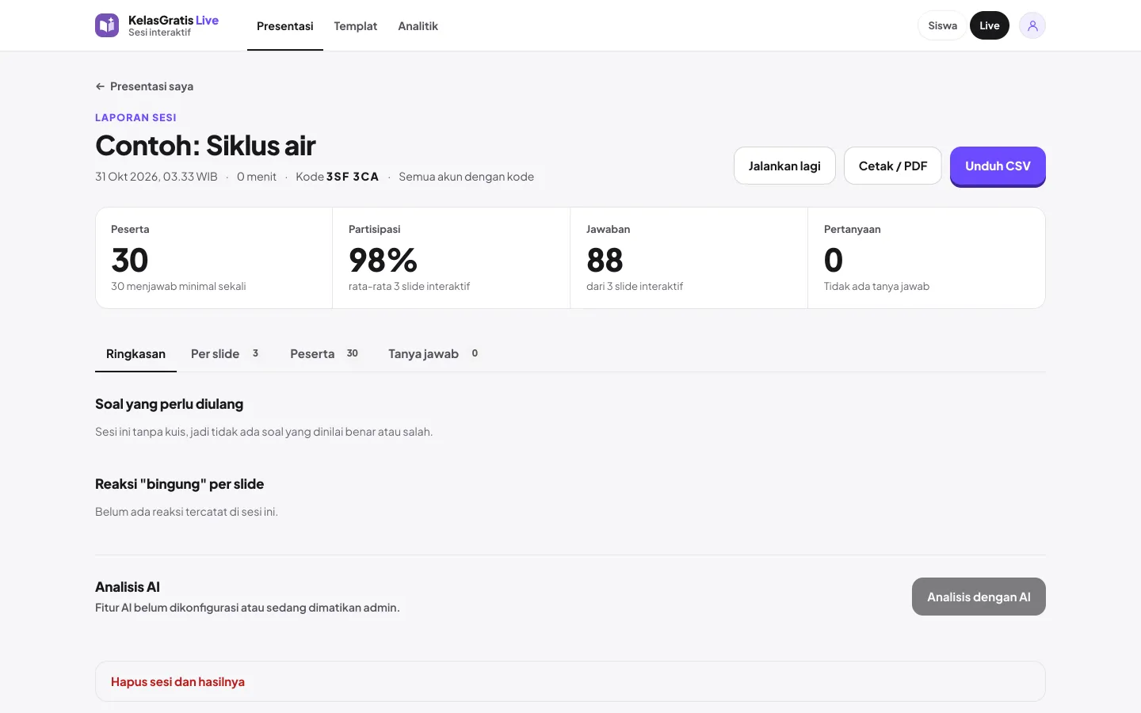Go back via 'Presentasi saya' arrow
The image size is (1141, 713).
(144, 86)
